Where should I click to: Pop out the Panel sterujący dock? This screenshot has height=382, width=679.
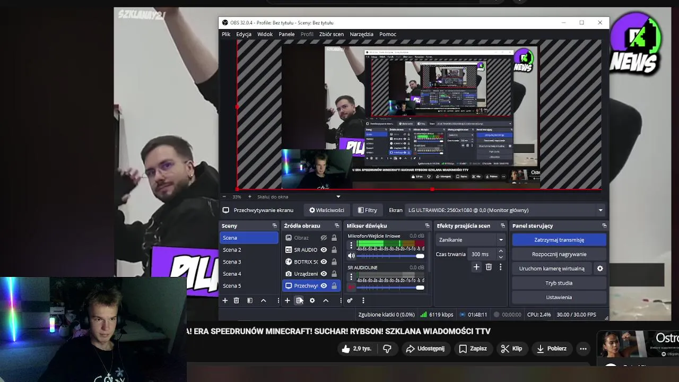coord(604,225)
